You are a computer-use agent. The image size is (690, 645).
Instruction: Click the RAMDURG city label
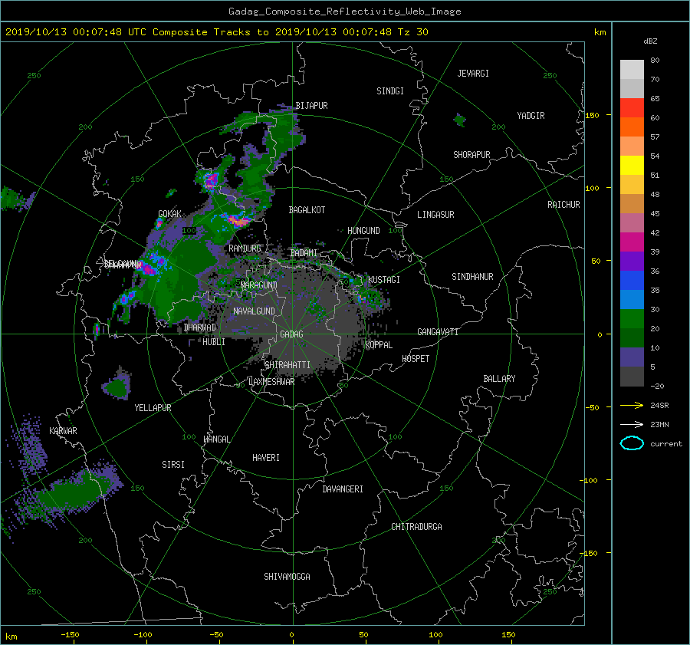[x=245, y=248]
